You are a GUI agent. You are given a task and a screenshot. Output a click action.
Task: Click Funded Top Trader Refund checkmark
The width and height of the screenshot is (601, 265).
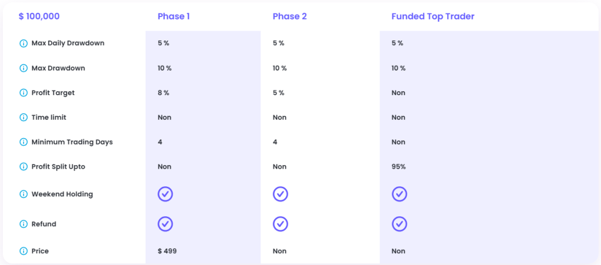[x=399, y=224]
